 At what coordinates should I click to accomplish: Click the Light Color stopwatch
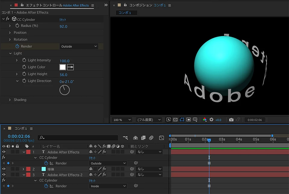point(24,67)
